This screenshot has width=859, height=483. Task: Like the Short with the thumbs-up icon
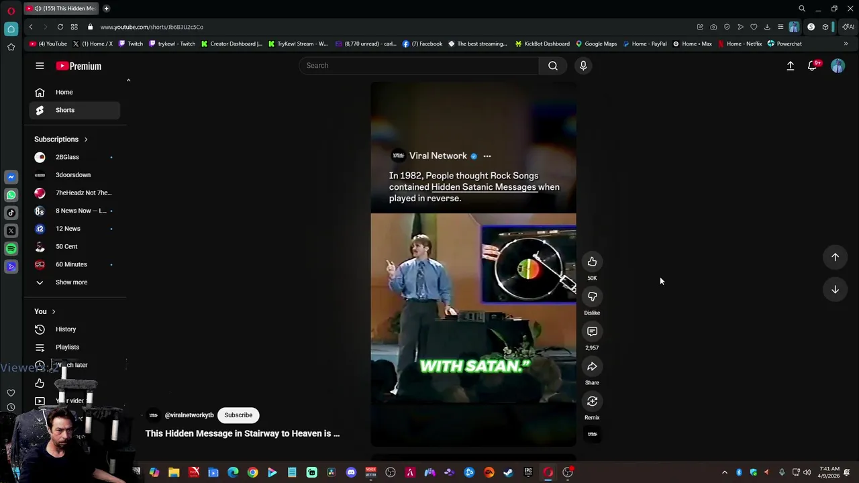click(x=592, y=262)
